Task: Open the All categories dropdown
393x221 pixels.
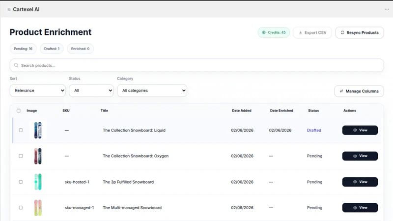Action: (x=152, y=90)
